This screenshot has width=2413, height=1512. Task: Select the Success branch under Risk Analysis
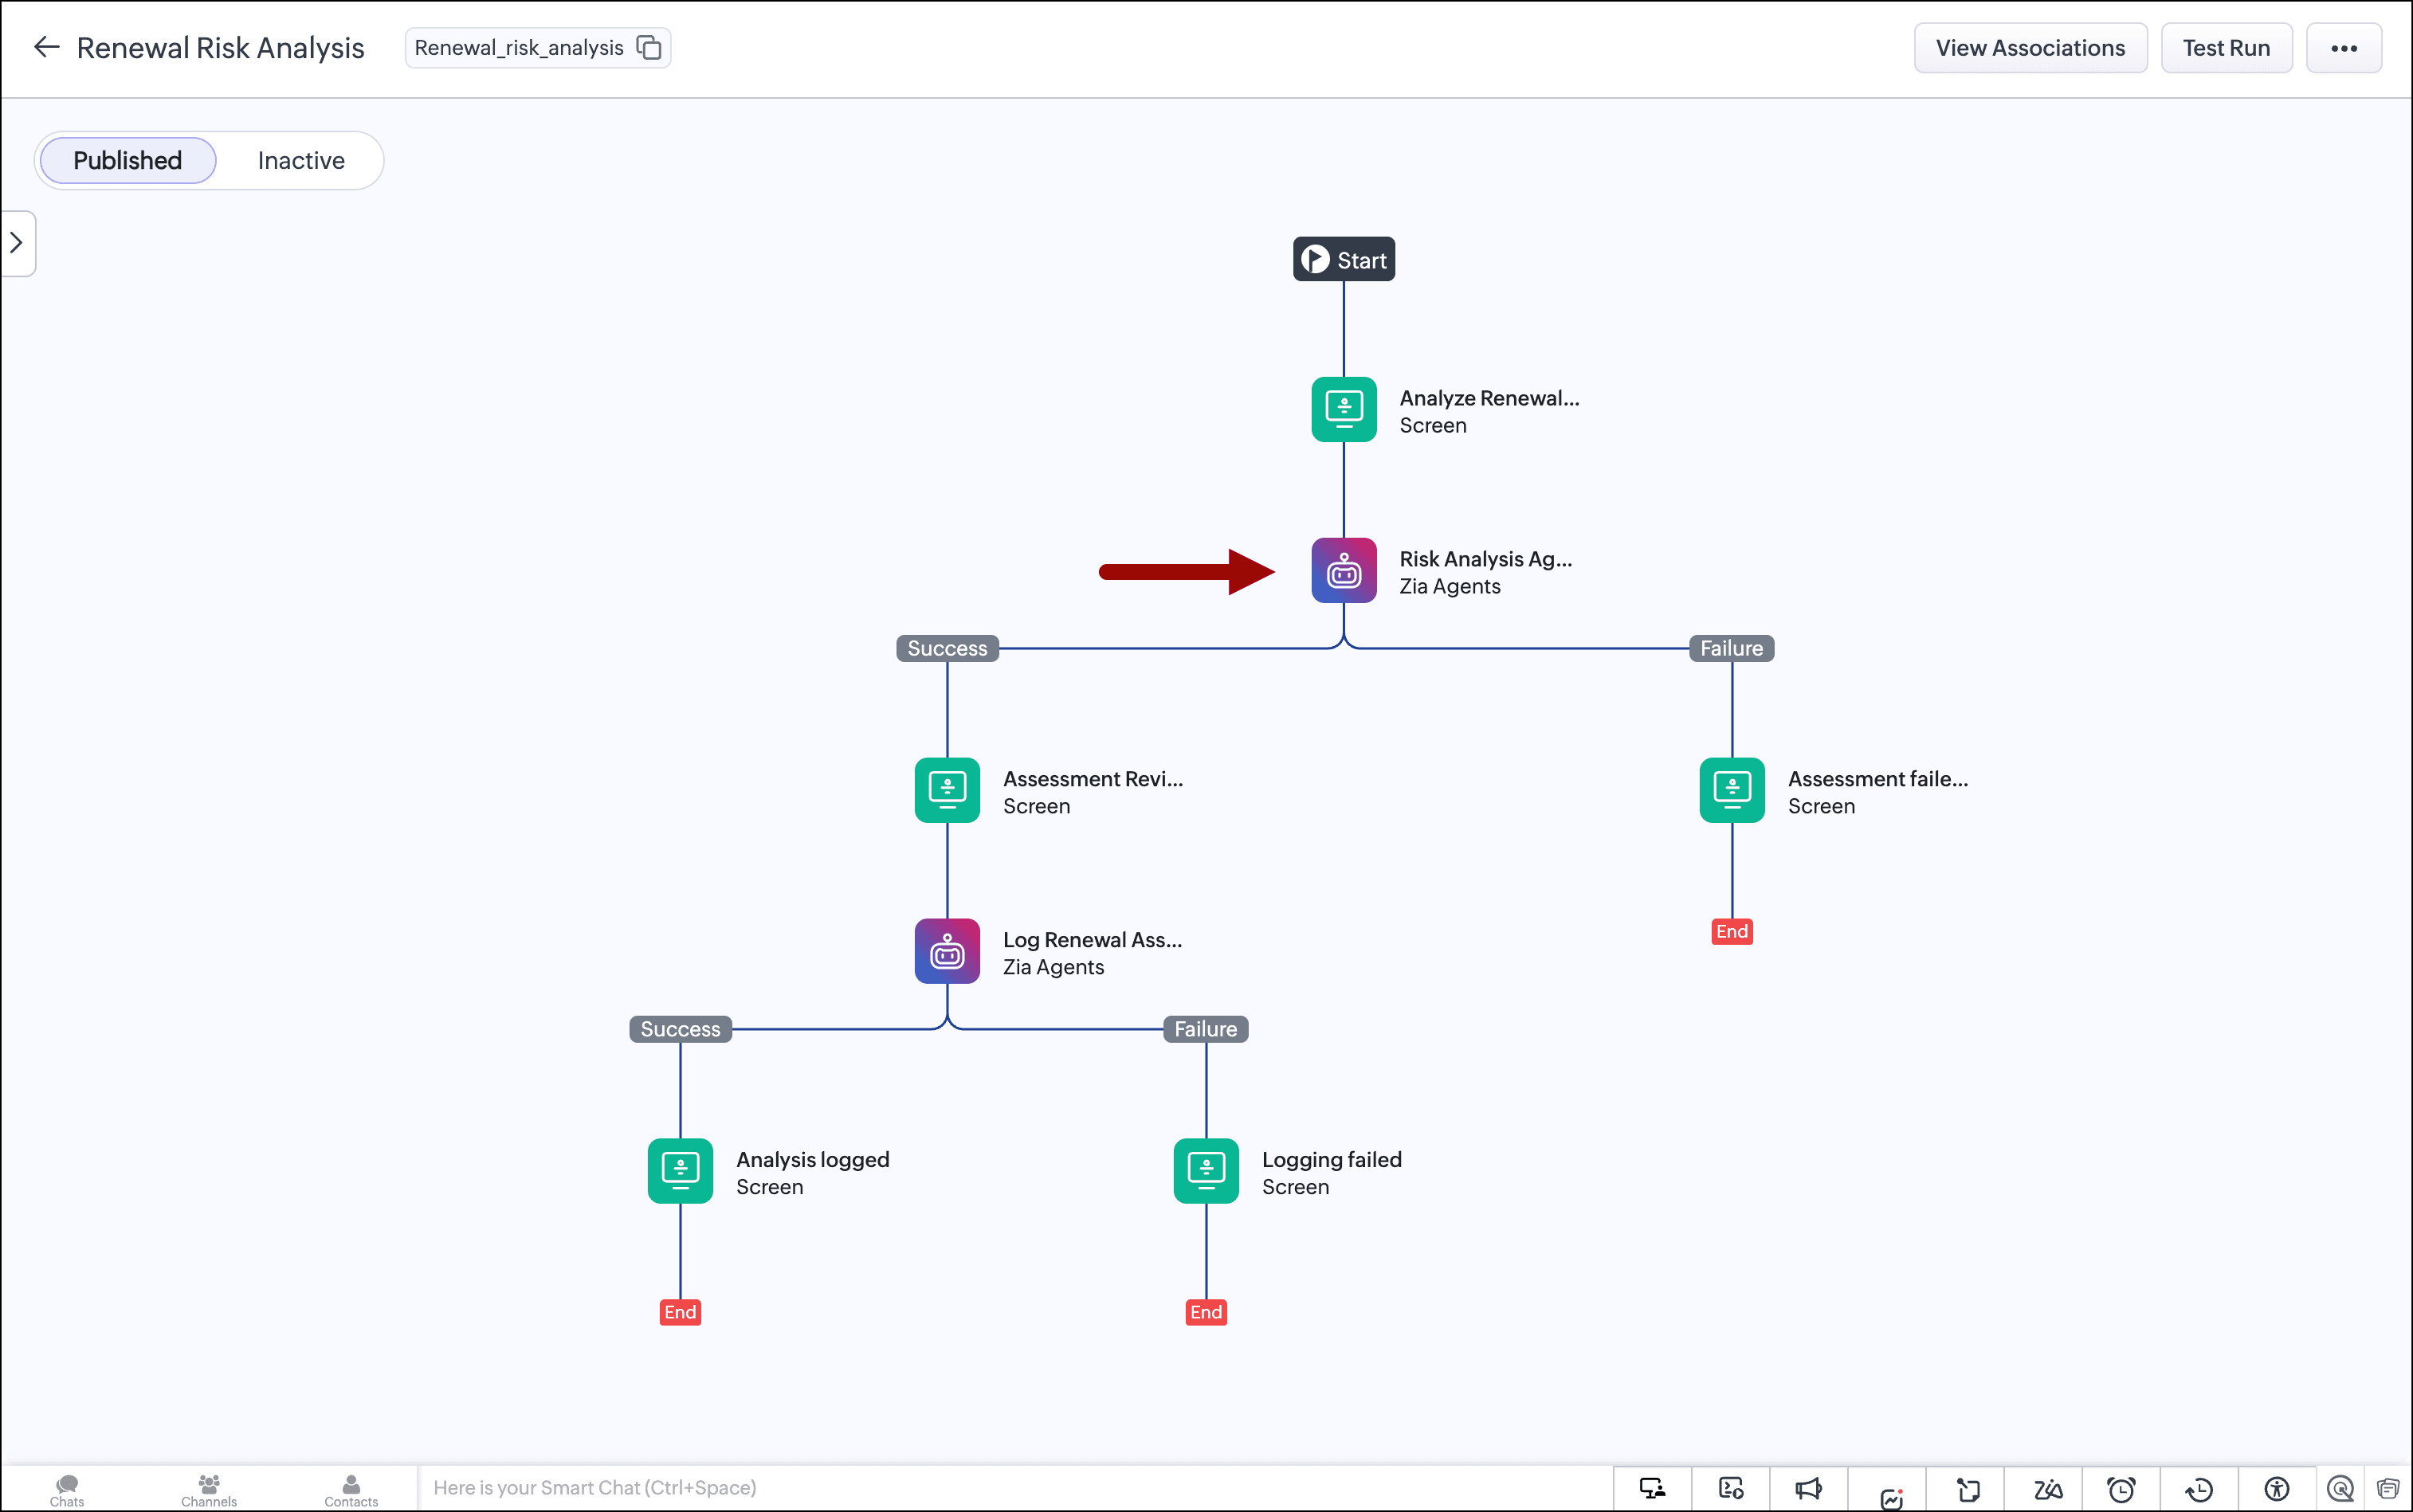(947, 648)
